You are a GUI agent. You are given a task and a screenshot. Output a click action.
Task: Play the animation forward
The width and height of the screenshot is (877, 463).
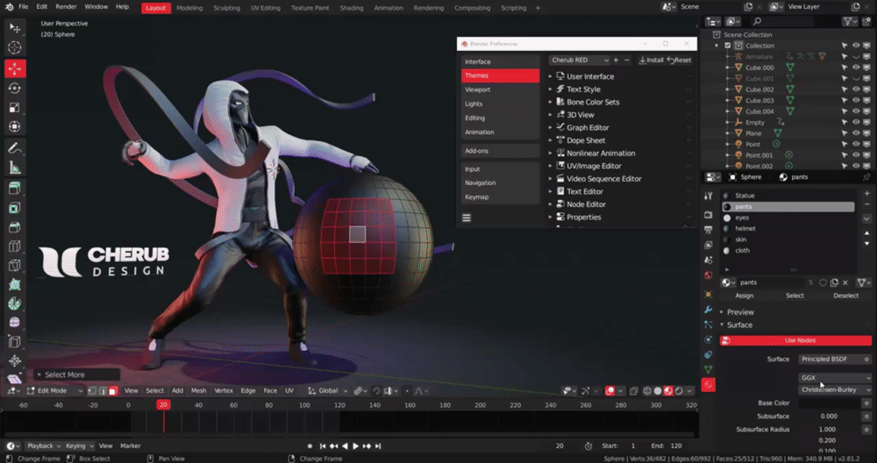click(355, 446)
